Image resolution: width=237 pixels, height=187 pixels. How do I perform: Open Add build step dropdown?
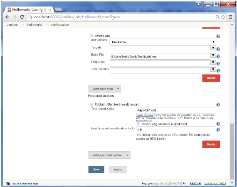coord(104,89)
